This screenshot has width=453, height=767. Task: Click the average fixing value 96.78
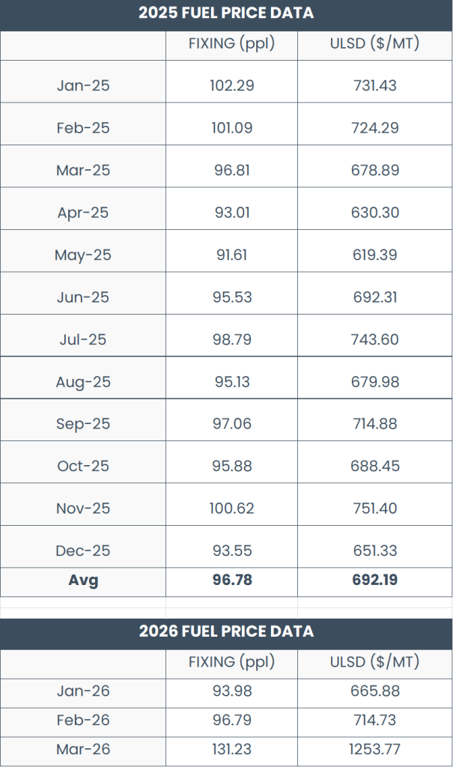(231, 580)
